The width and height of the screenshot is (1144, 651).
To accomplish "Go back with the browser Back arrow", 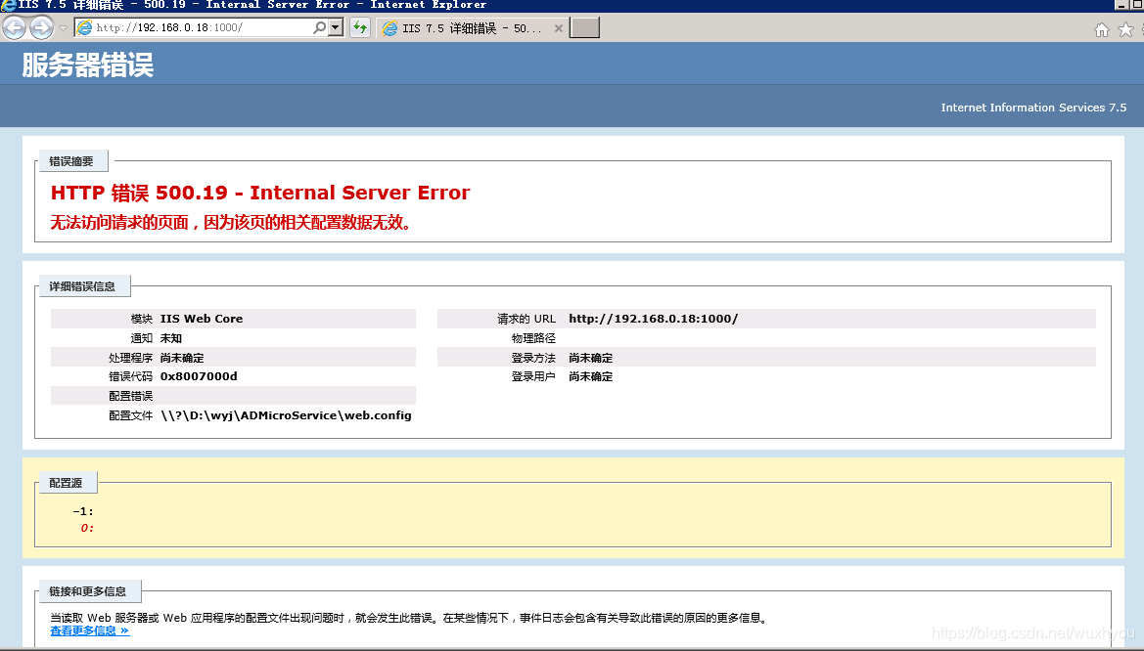I will pos(14,27).
